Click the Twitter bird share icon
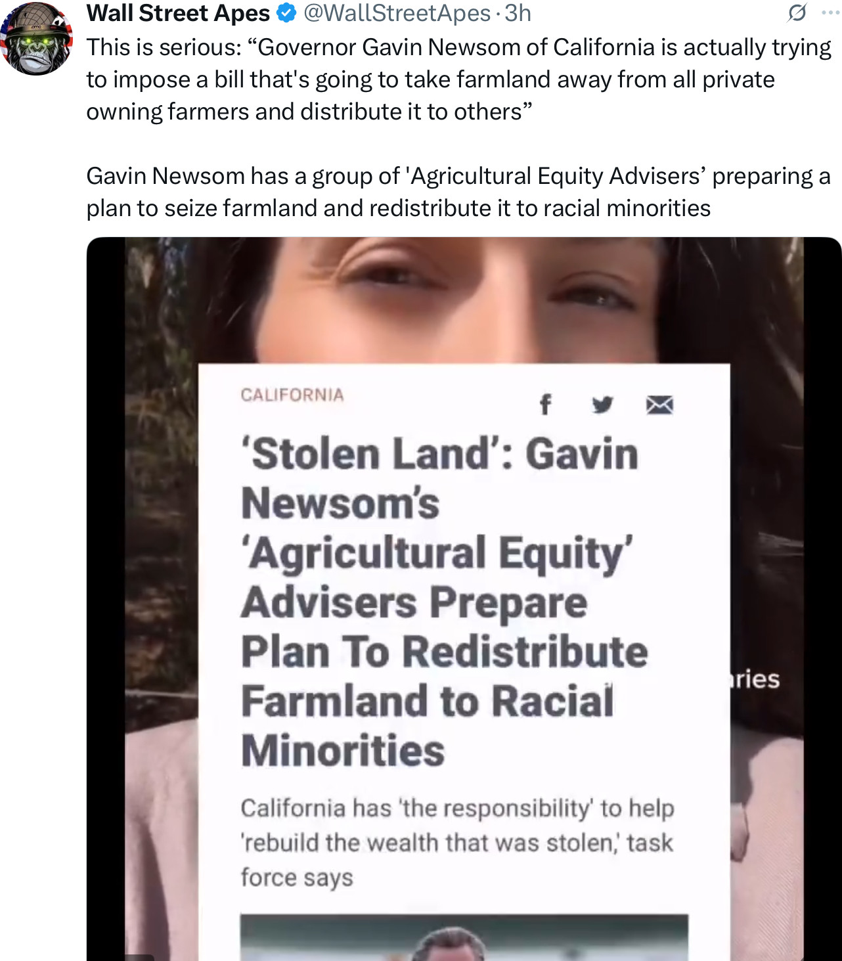 [602, 405]
